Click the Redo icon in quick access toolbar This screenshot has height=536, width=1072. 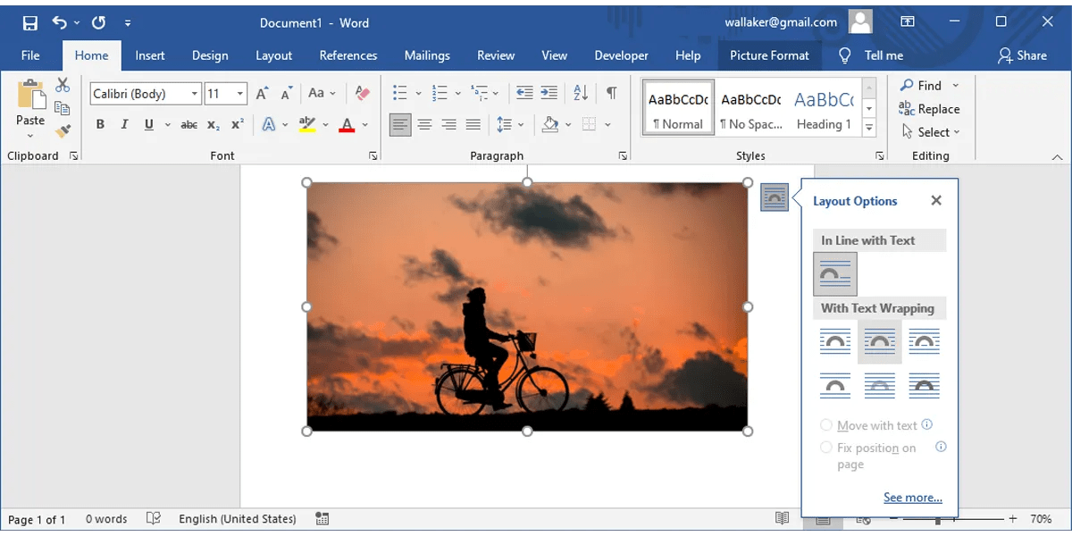98,22
